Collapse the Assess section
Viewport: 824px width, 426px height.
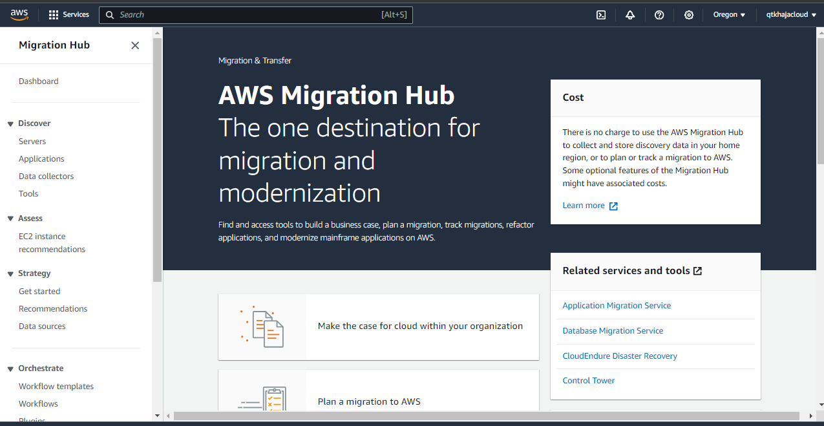pyautogui.click(x=10, y=218)
